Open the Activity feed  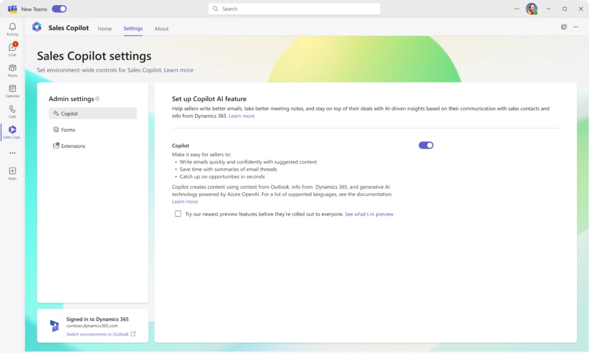(12, 28)
